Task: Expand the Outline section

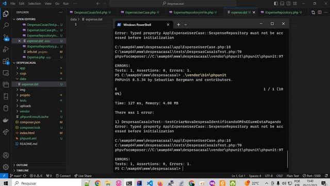Action: tap(22, 165)
